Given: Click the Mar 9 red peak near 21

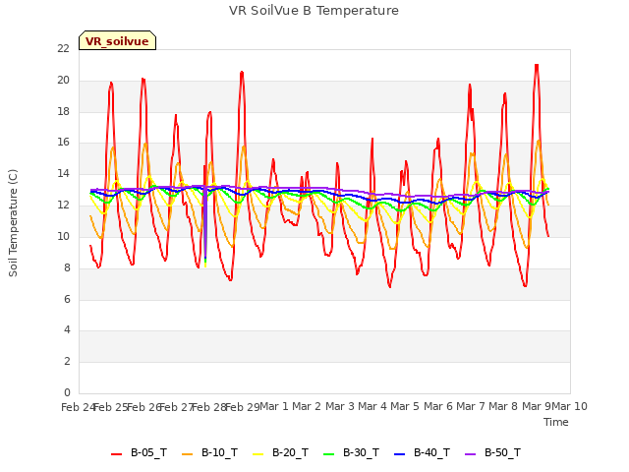Looking at the screenshot, I should (x=537, y=65).
